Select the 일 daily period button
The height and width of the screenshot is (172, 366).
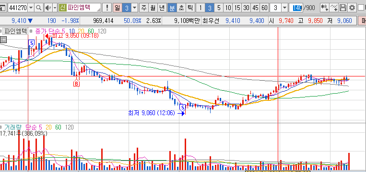(118, 8)
